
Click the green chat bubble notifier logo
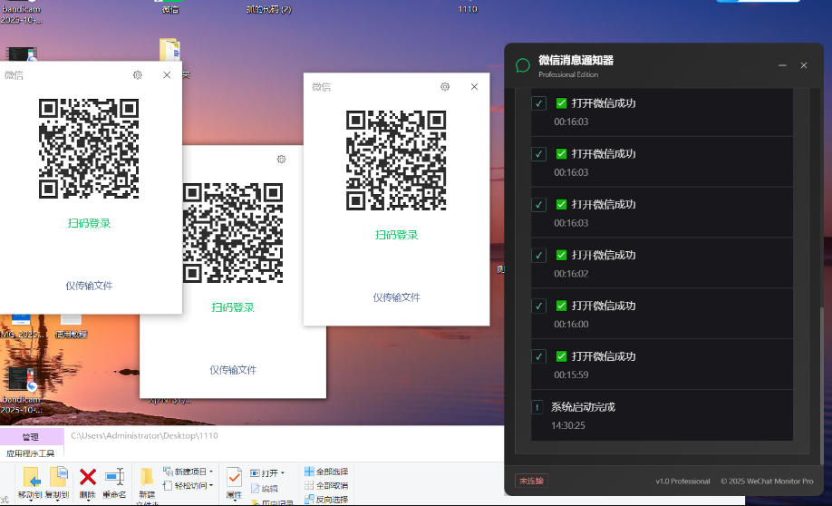pos(523,65)
